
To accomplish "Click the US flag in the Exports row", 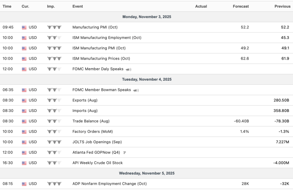I will click(x=24, y=101).
